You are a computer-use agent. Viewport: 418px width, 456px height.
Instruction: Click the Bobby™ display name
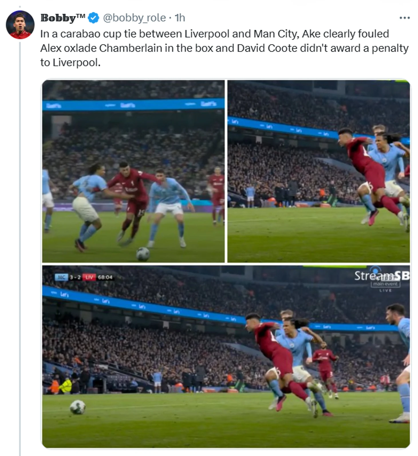[x=63, y=18]
